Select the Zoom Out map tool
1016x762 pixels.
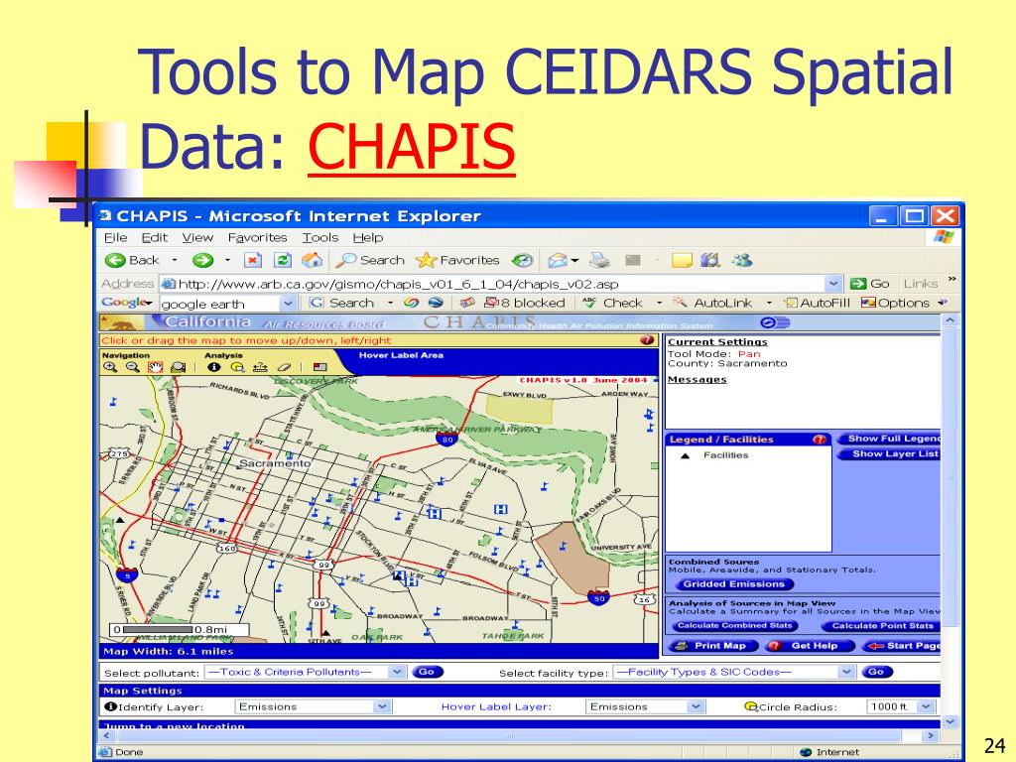click(x=133, y=367)
